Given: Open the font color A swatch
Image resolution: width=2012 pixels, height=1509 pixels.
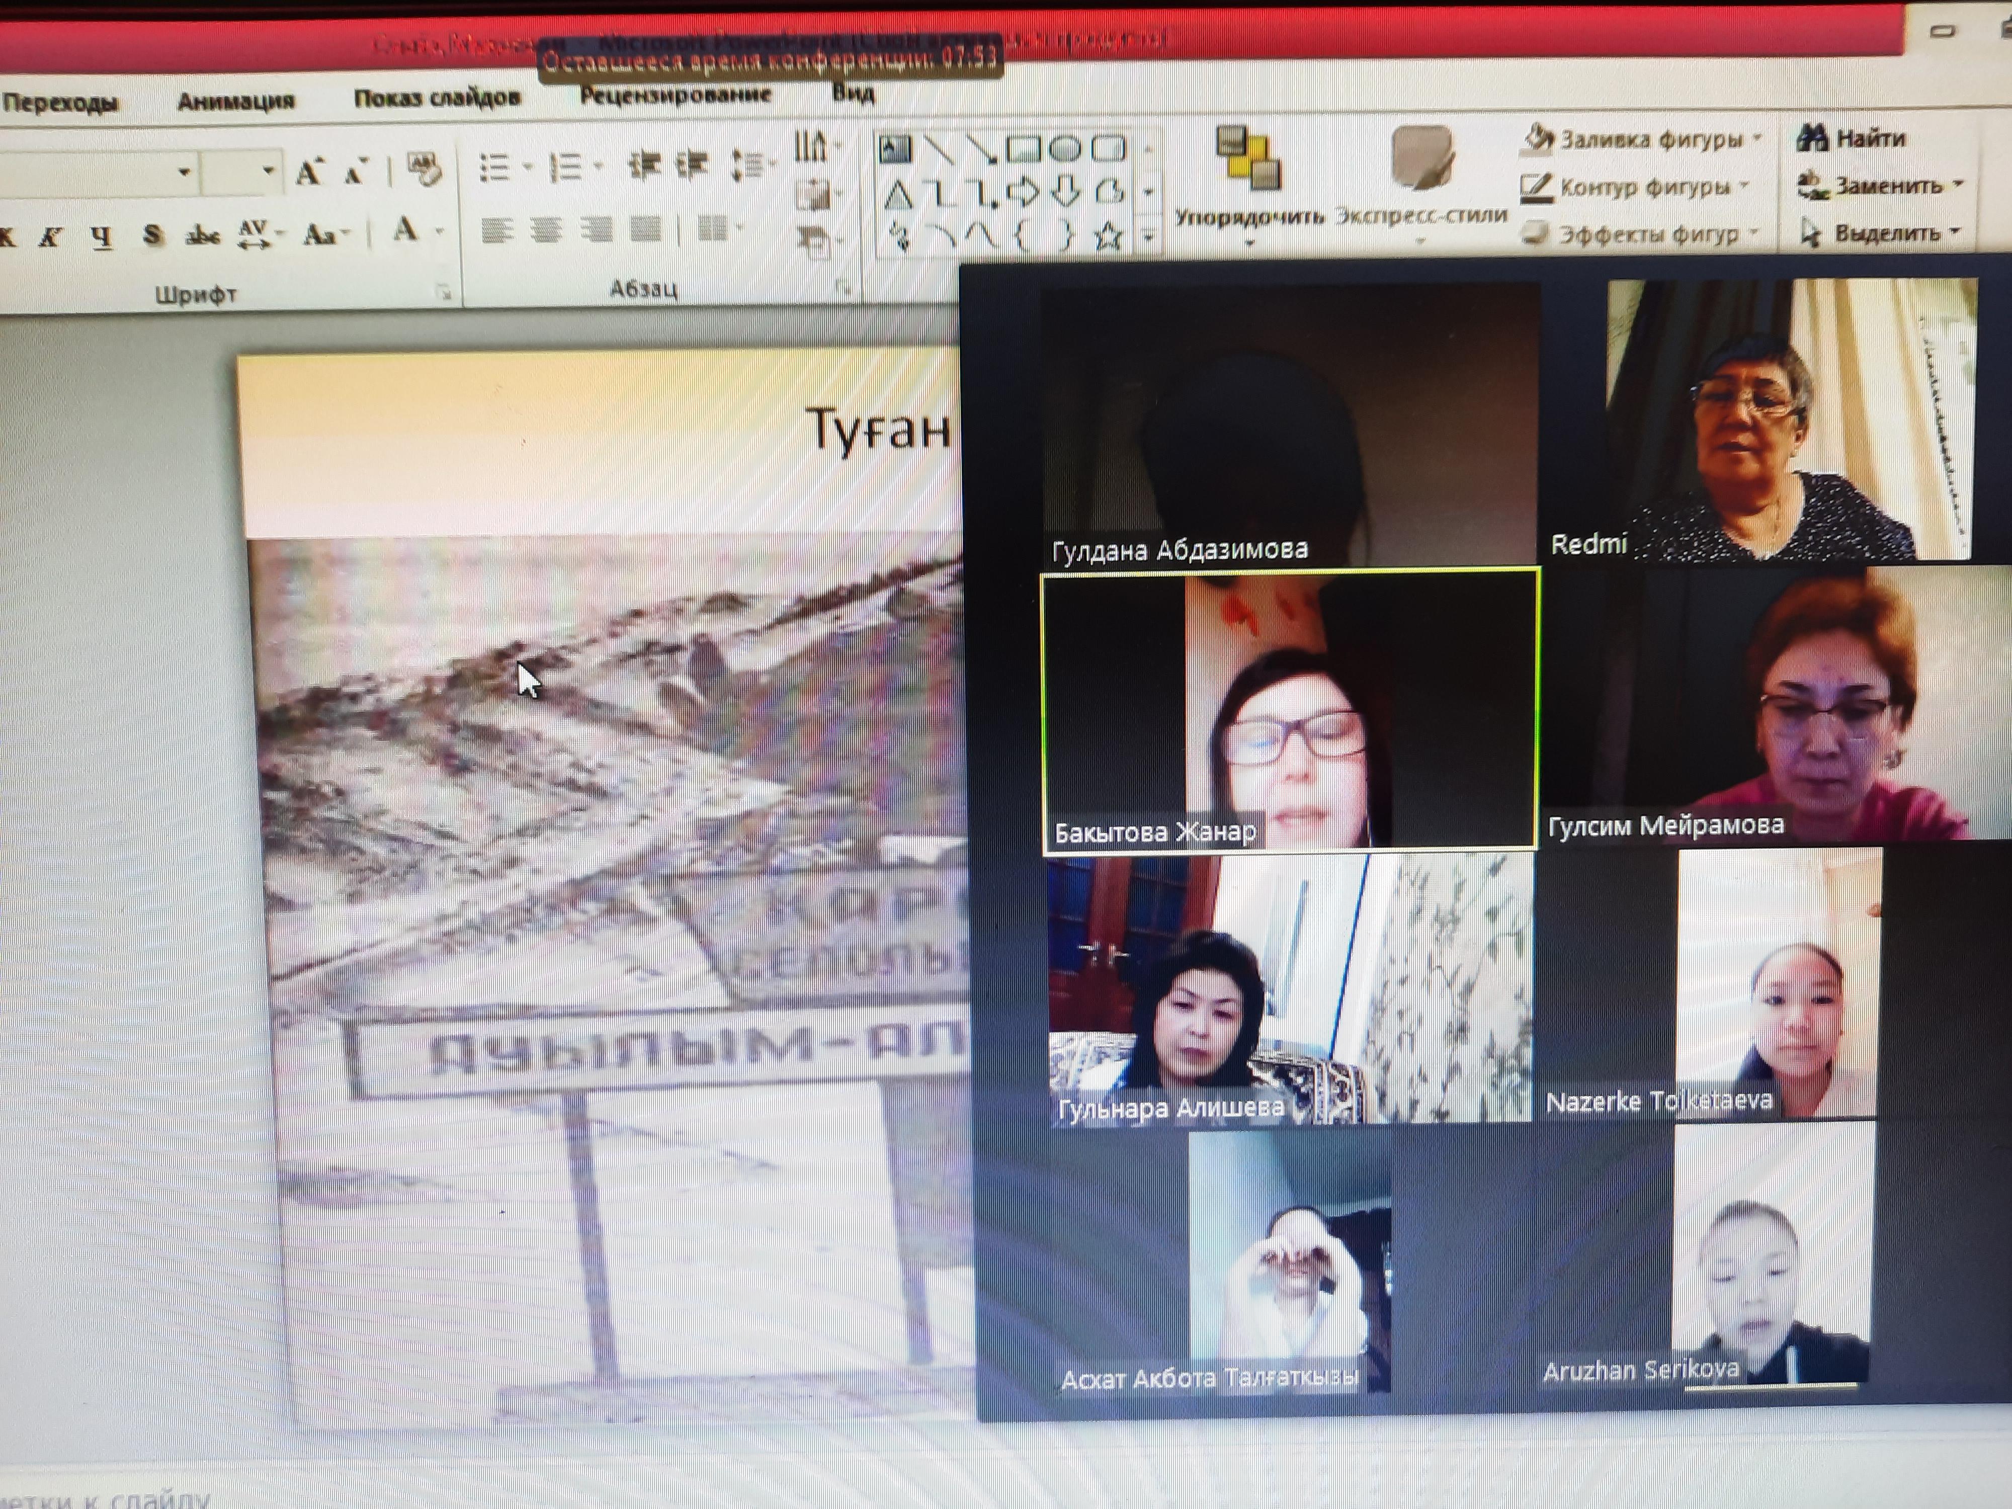Looking at the screenshot, I should [406, 230].
